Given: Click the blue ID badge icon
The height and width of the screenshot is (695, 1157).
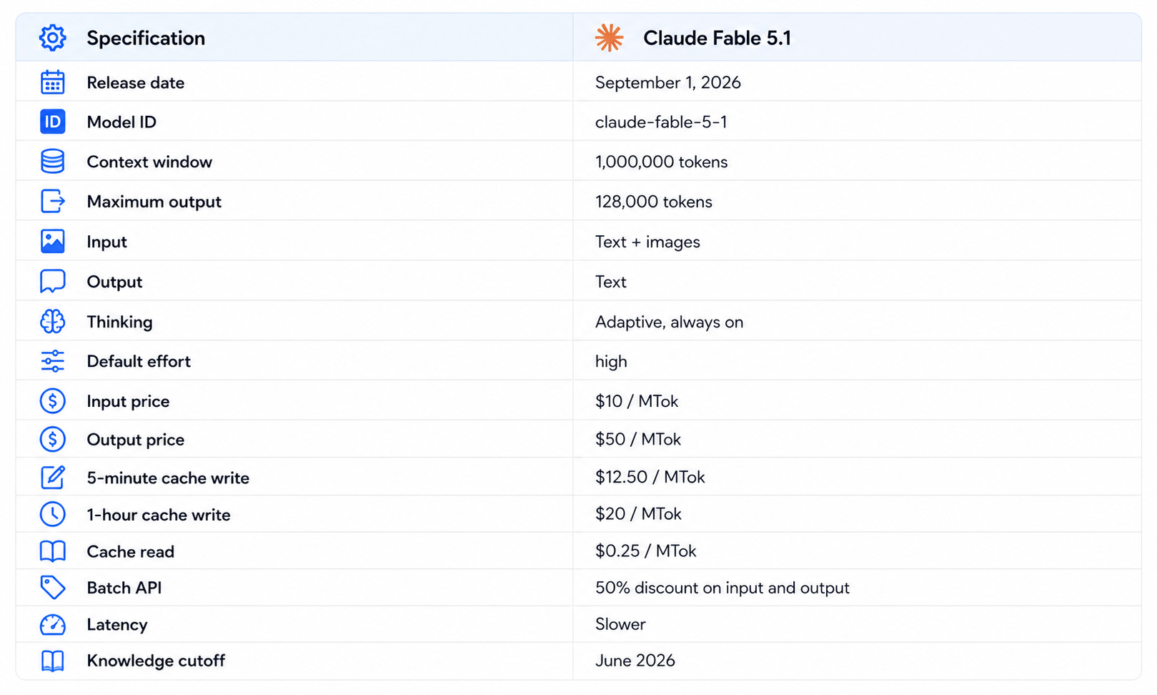Looking at the screenshot, I should pos(52,122).
